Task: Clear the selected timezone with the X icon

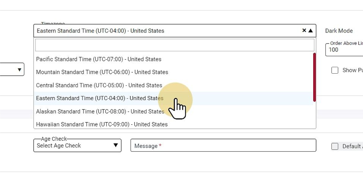Action: 304,30
